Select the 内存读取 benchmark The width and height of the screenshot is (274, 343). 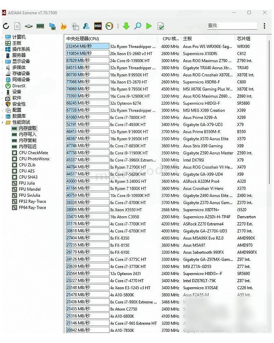(x=28, y=128)
